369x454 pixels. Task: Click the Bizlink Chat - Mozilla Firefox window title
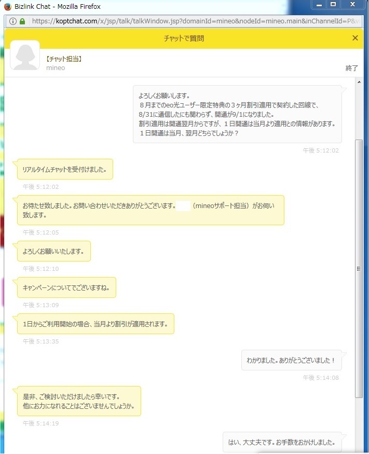point(58,6)
